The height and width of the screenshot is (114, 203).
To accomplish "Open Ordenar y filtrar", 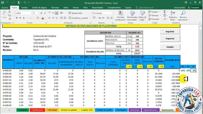I will click(173, 16).
